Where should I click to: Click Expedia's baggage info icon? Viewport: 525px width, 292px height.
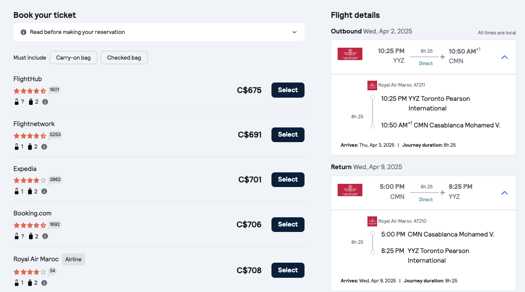click(x=44, y=192)
